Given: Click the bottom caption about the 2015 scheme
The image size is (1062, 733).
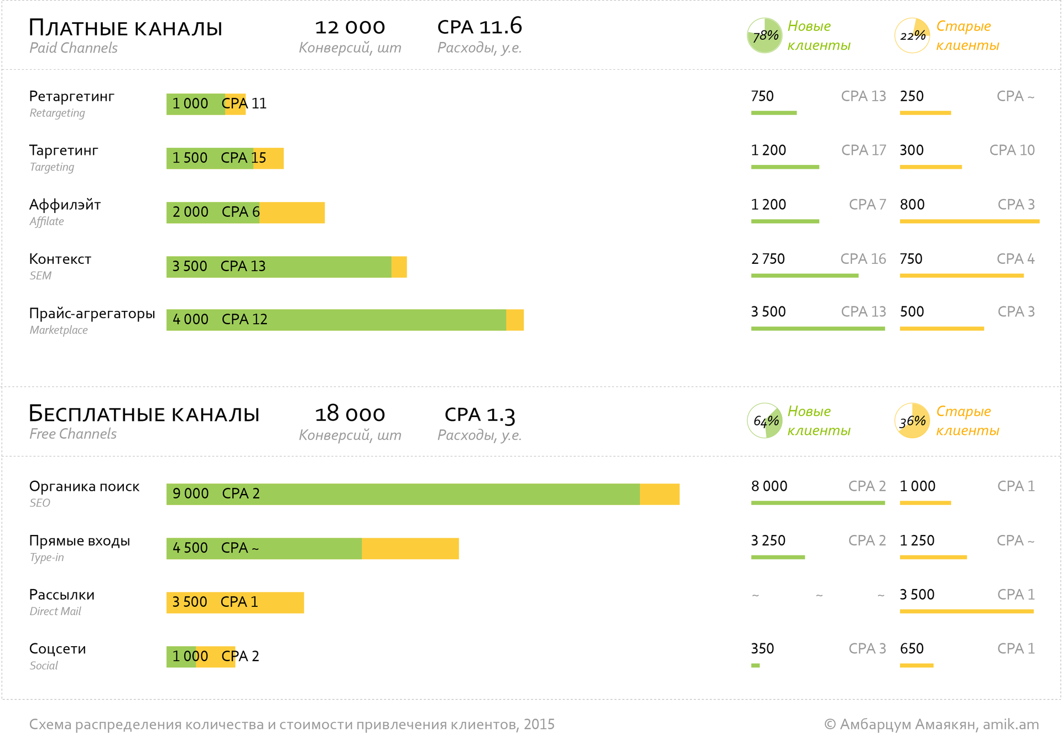Looking at the screenshot, I should pyautogui.click(x=291, y=724).
